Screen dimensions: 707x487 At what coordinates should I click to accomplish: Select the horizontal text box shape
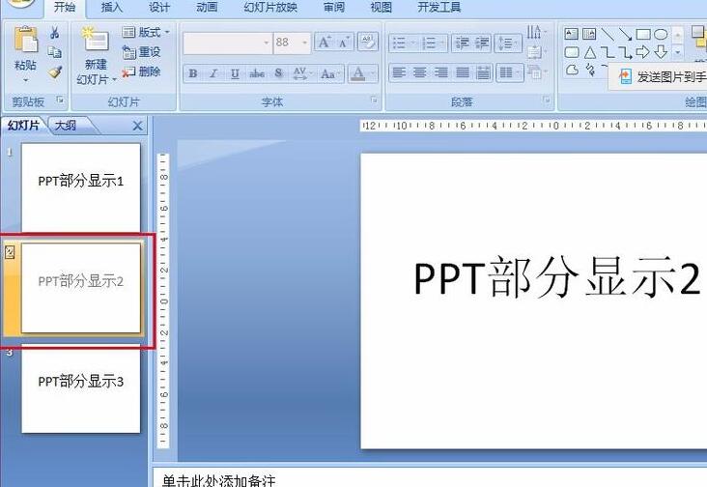click(571, 34)
